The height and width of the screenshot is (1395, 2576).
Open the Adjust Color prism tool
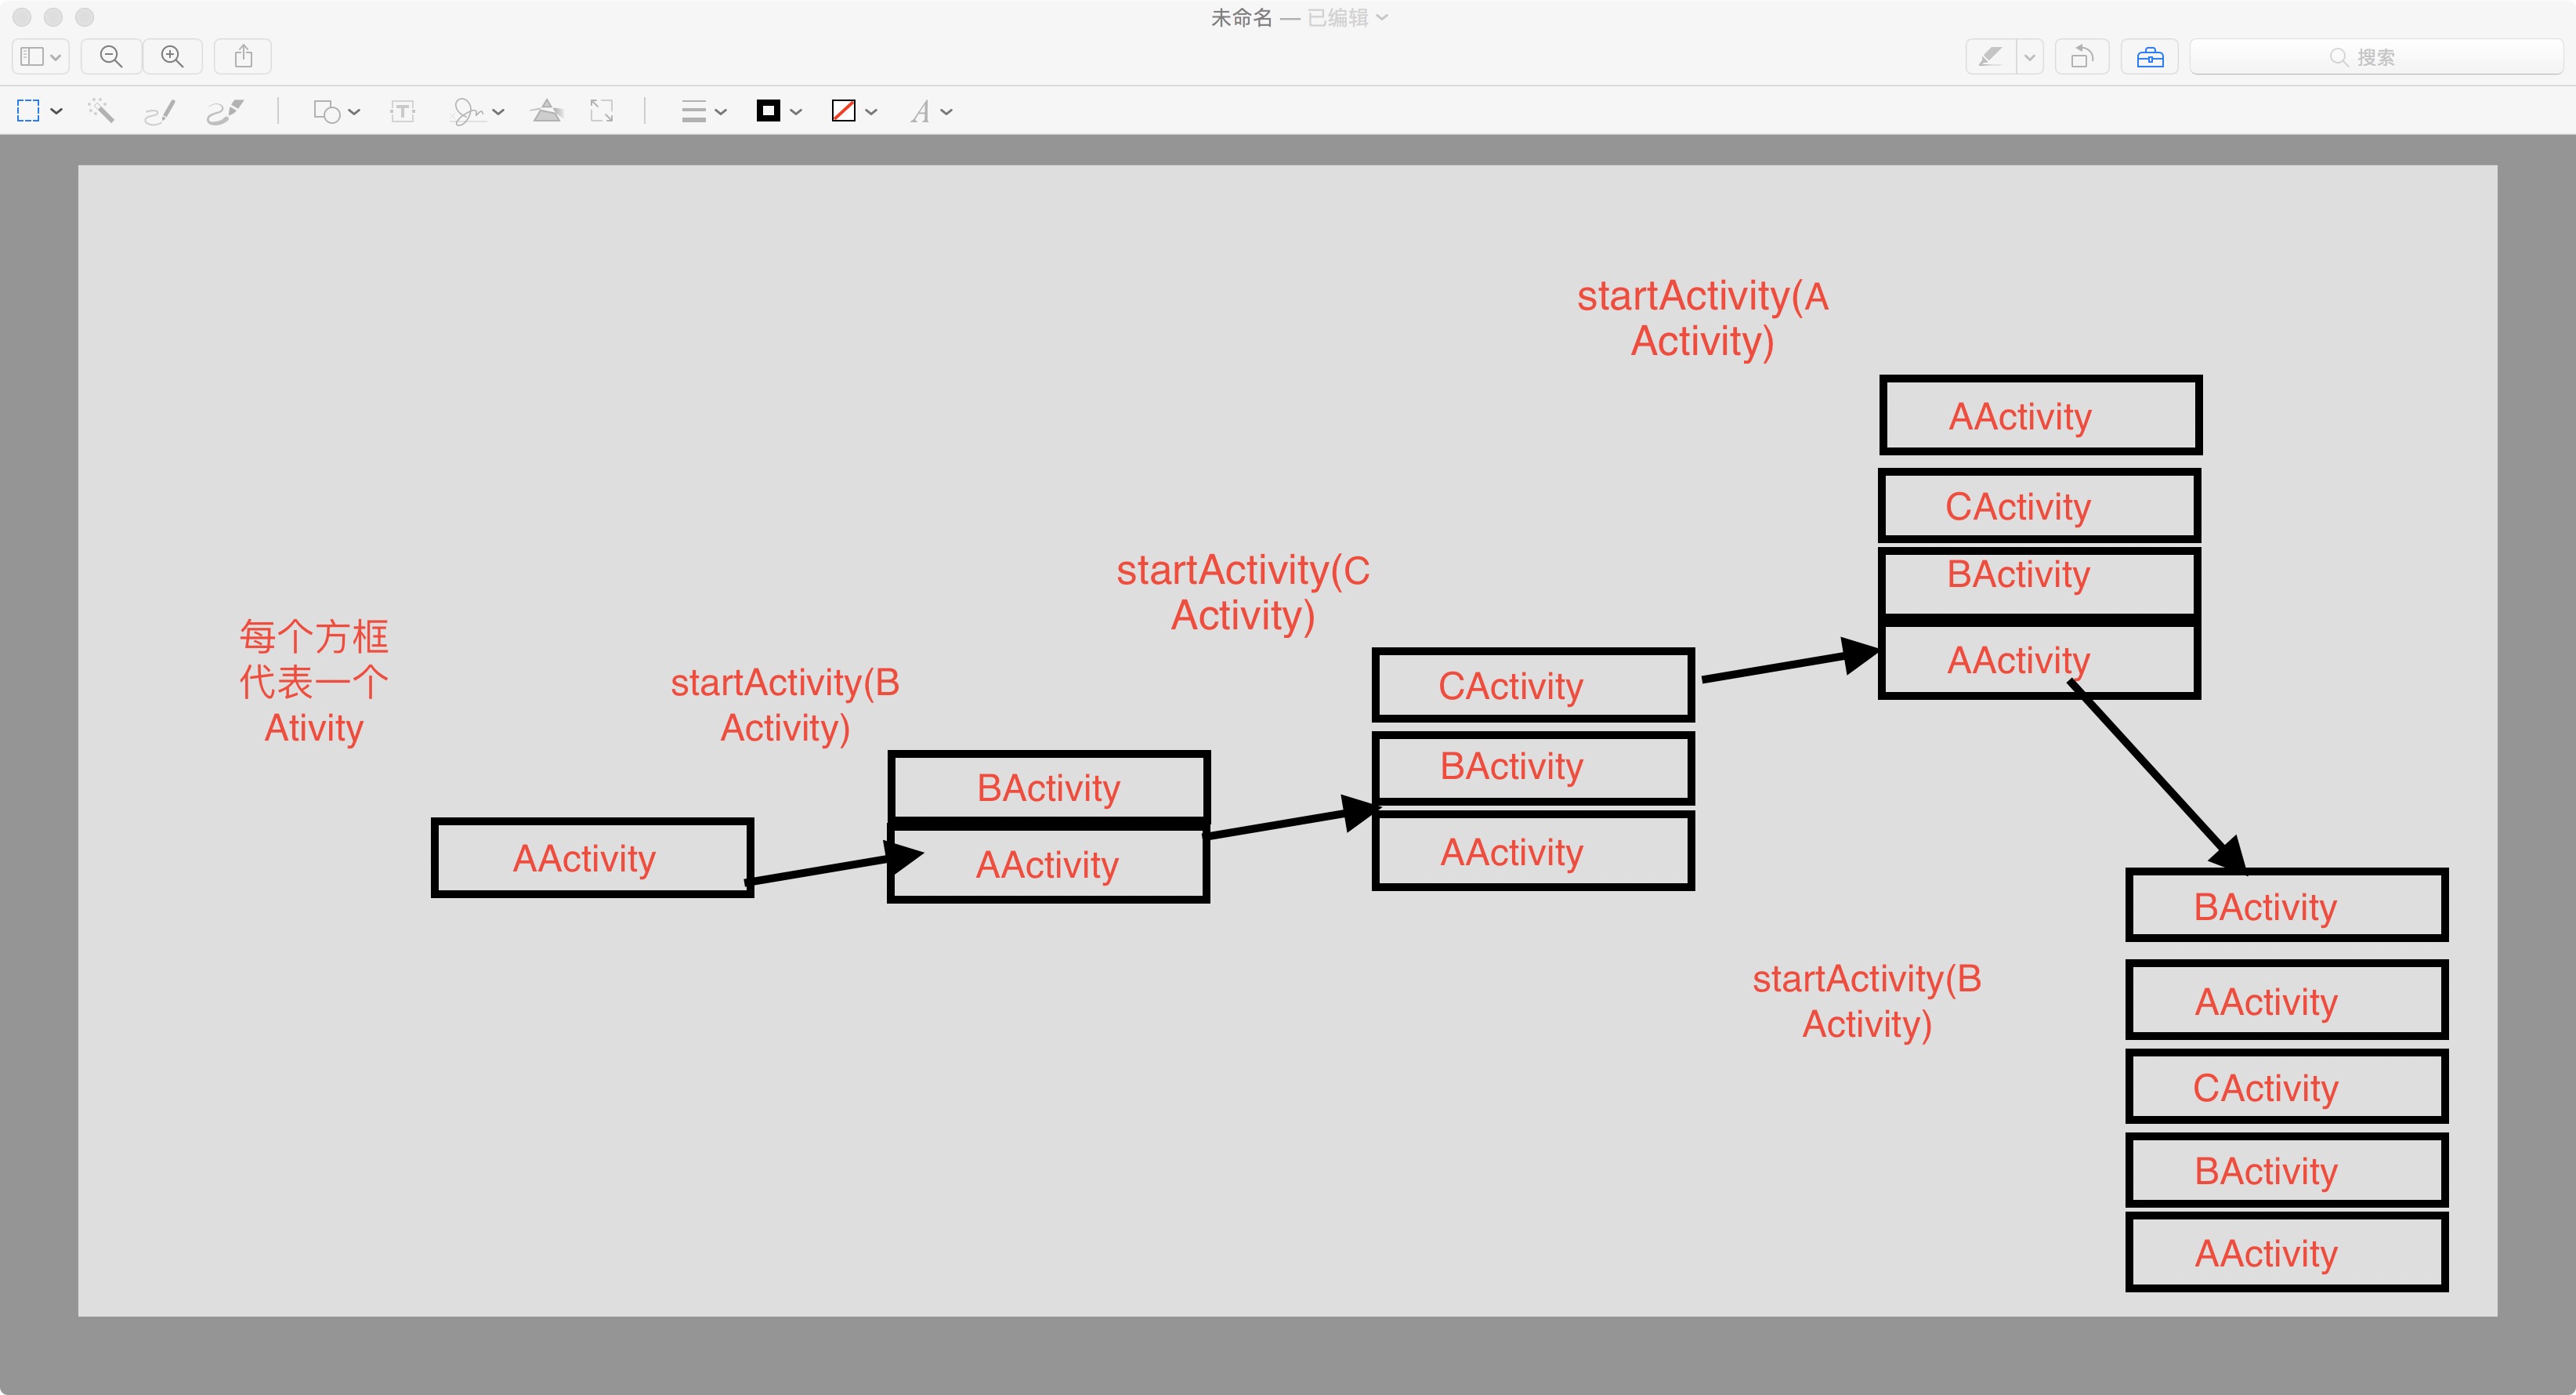pos(546,111)
